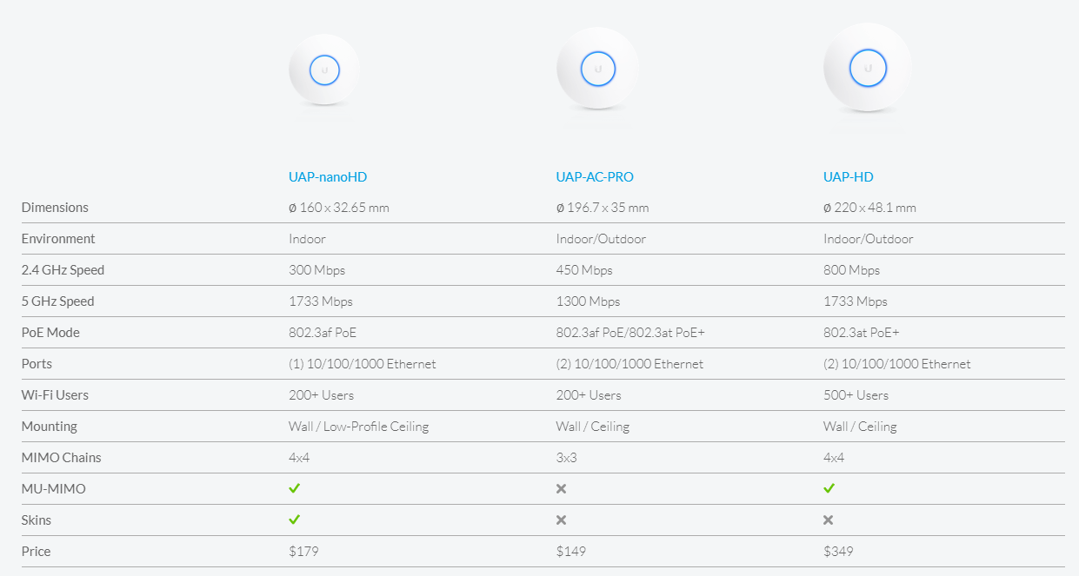Click the $179 price of UAP-nanoHD
Screen dimensions: 1079x576
[303, 551]
